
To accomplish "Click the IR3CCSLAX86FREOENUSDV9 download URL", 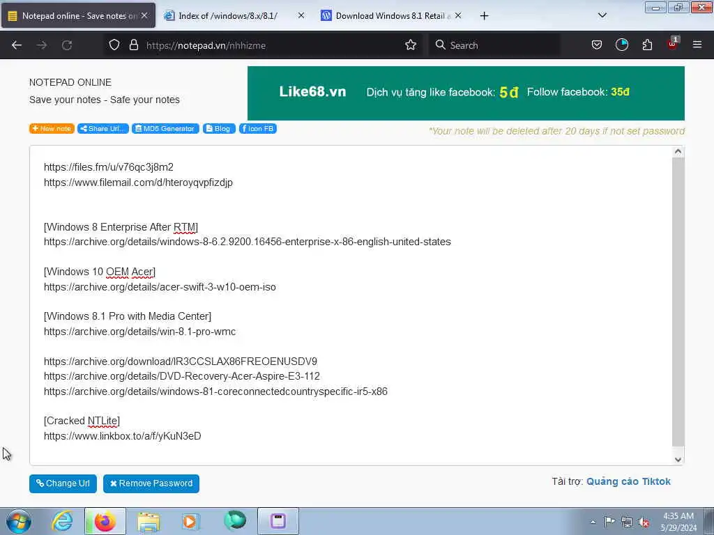I will pos(181,362).
